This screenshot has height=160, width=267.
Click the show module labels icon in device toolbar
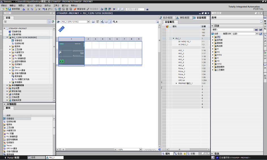tap(102, 22)
